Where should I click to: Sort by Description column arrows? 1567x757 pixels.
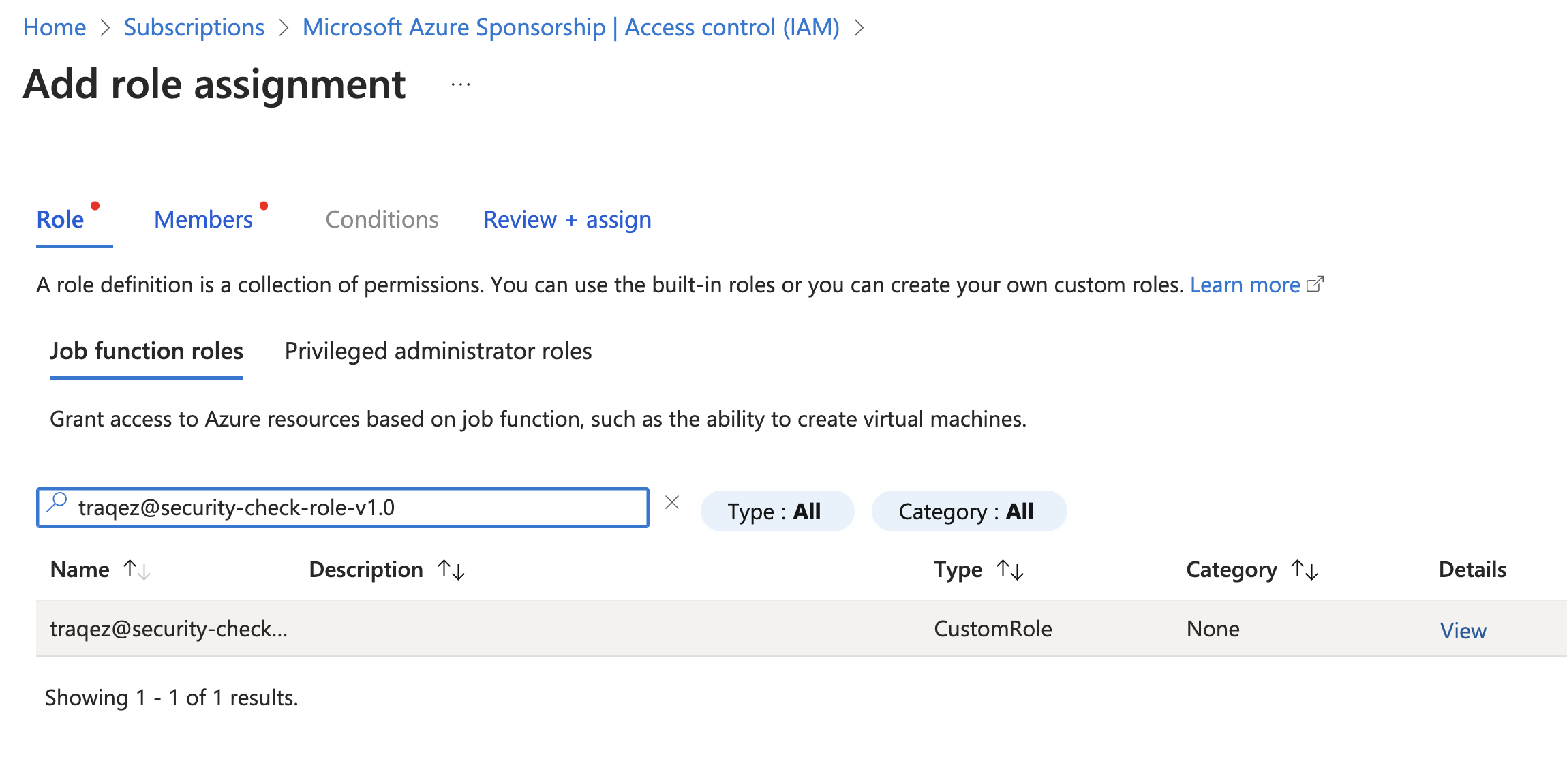click(x=451, y=570)
